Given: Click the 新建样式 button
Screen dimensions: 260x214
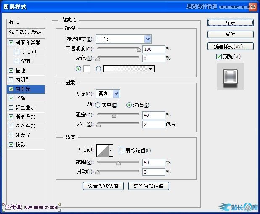Looking at the screenshot, I should pos(230,46).
